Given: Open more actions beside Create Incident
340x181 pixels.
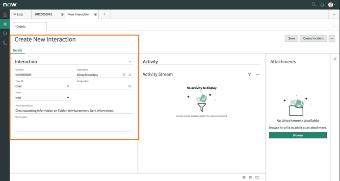Looking at the screenshot, I should (332, 38).
